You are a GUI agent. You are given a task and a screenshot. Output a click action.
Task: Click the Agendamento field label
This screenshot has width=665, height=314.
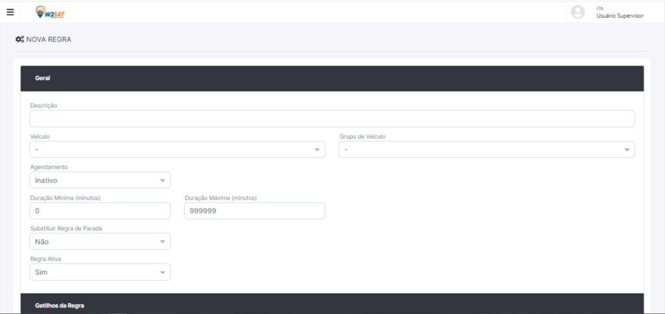tap(49, 167)
